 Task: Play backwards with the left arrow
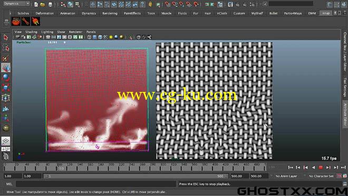(x=313, y=167)
